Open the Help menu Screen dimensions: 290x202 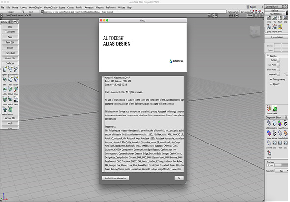(x=129, y=7)
